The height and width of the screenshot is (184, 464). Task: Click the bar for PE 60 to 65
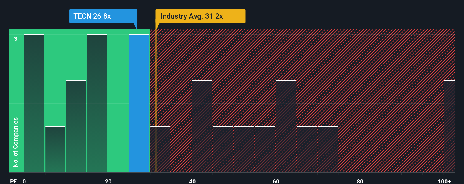click(286, 126)
